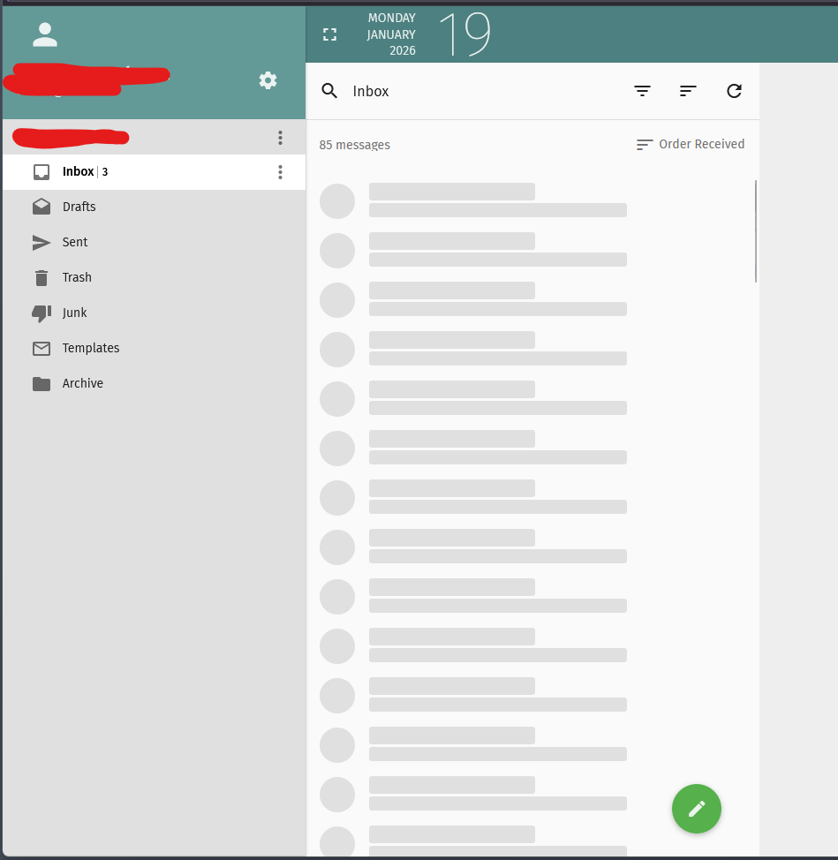Image resolution: width=838 pixels, height=860 pixels.
Task: Open the user profile avatar icon
Action: (45, 34)
